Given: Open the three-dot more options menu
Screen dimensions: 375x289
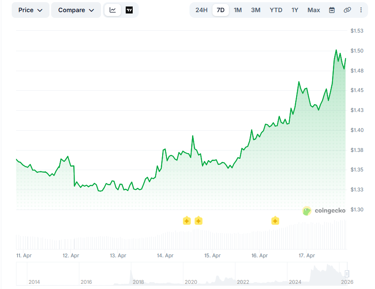Looking at the screenshot, I should point(361,10).
